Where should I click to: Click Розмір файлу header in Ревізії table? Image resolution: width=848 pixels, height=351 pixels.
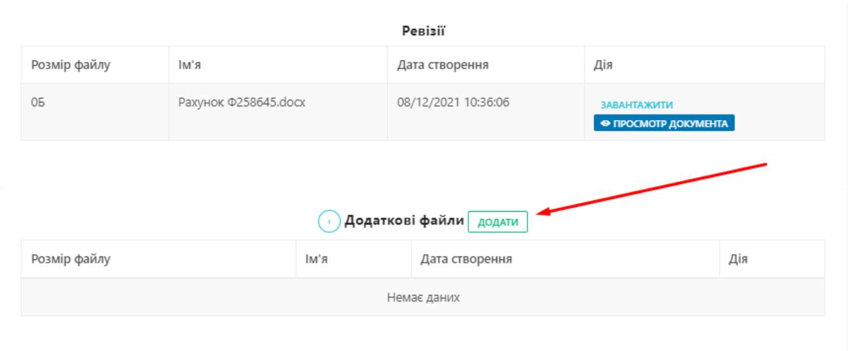click(x=71, y=65)
